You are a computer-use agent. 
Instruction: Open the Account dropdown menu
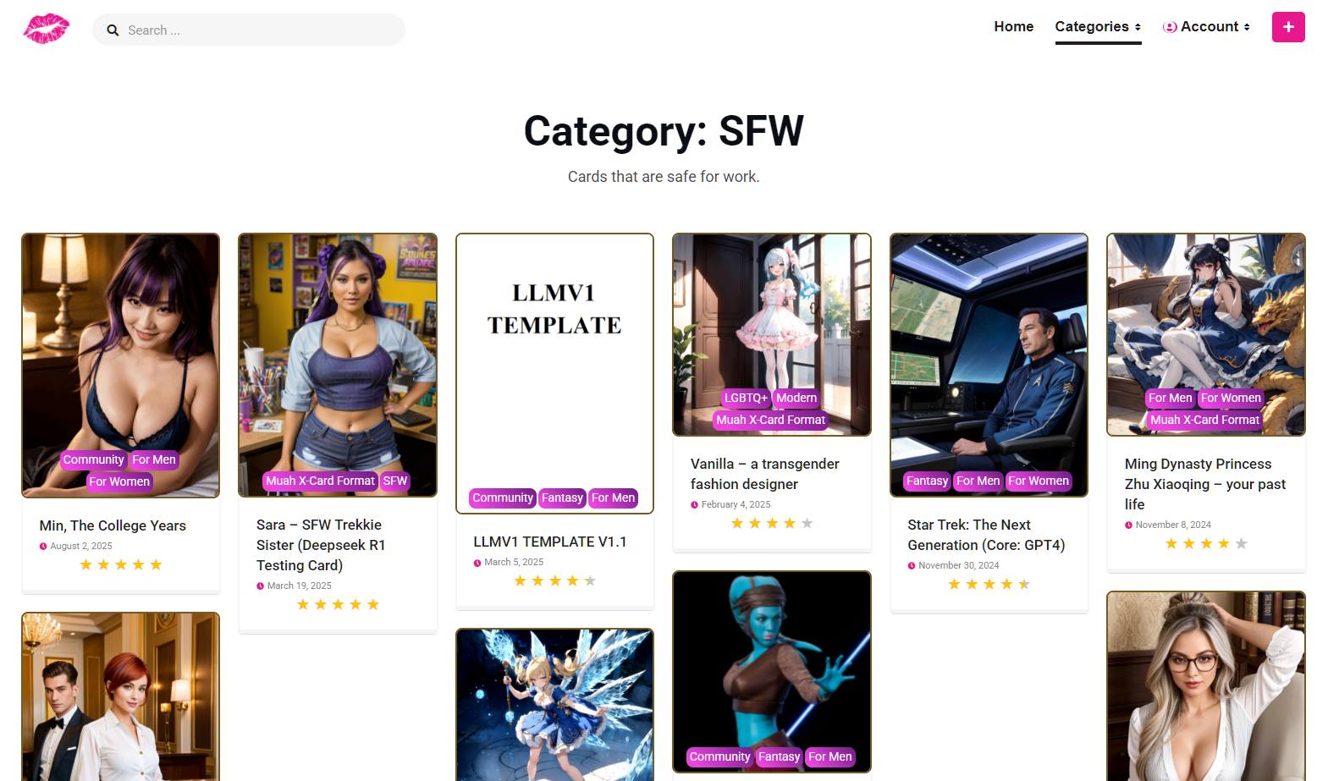(x=1206, y=27)
